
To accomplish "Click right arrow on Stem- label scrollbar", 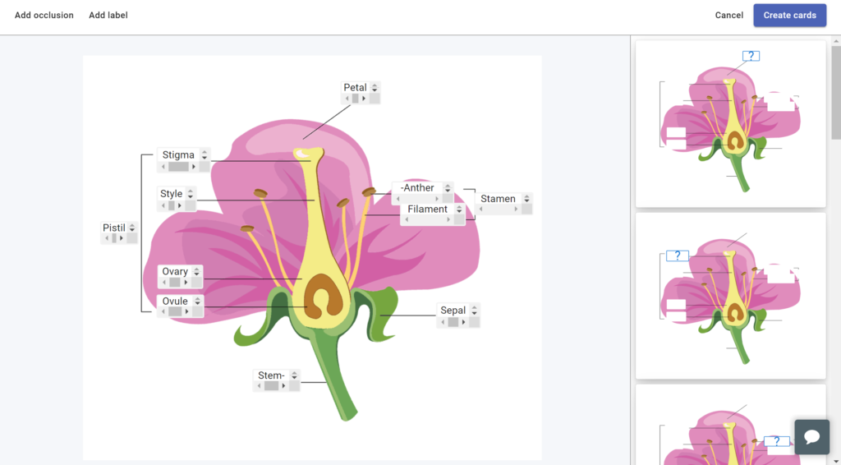I will point(283,386).
